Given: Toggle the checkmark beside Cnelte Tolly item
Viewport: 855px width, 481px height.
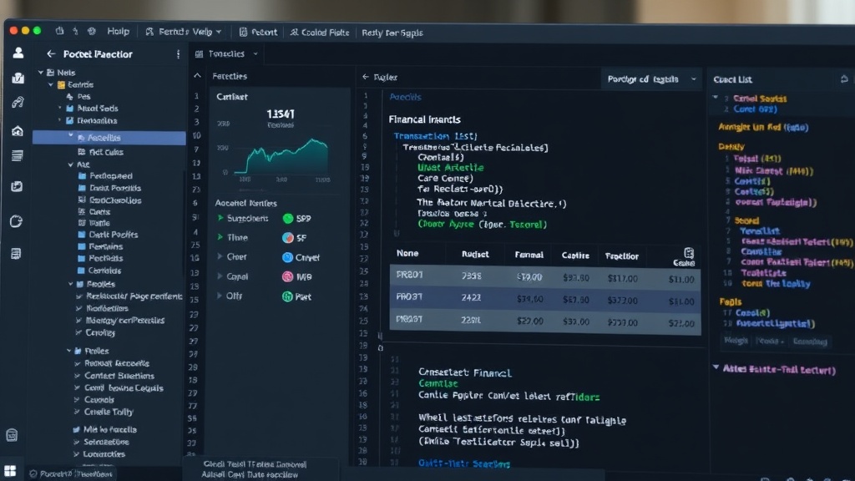Looking at the screenshot, I should click(77, 412).
